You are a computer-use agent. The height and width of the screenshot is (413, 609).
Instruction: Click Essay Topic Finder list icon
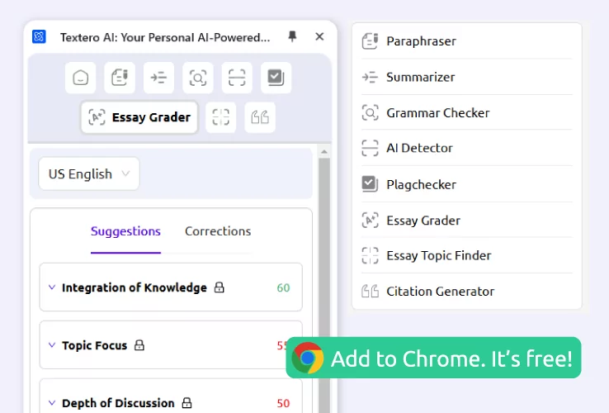370,255
